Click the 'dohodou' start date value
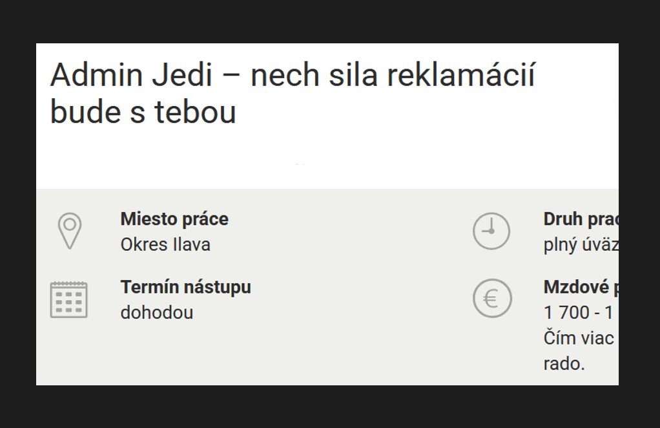 [x=157, y=313]
